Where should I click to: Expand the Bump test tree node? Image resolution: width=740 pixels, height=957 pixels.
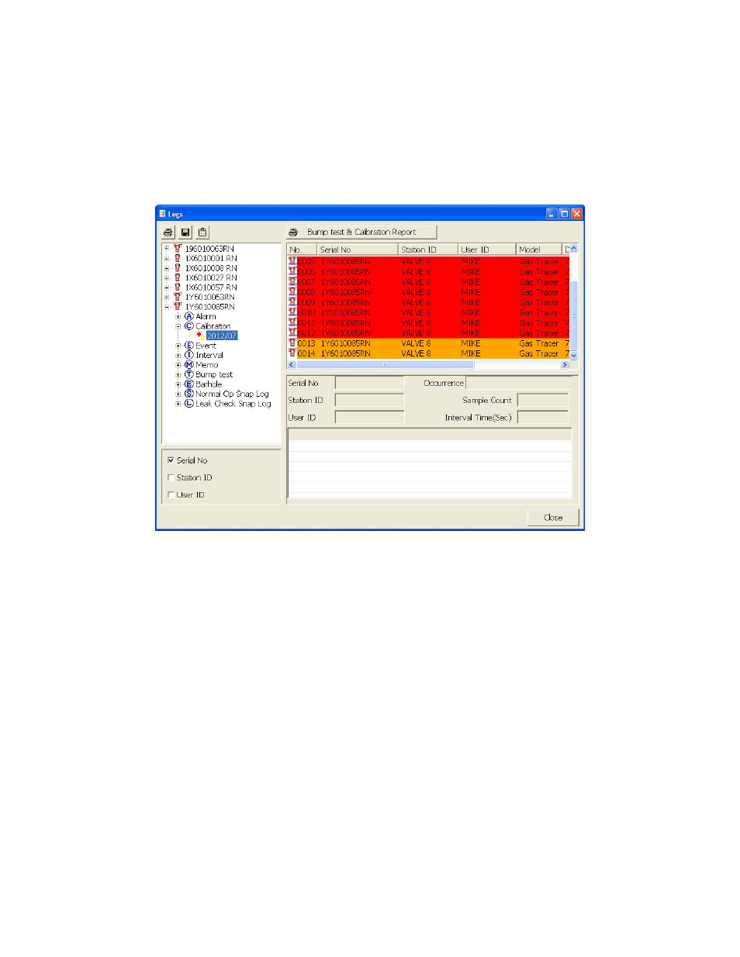coord(178,374)
